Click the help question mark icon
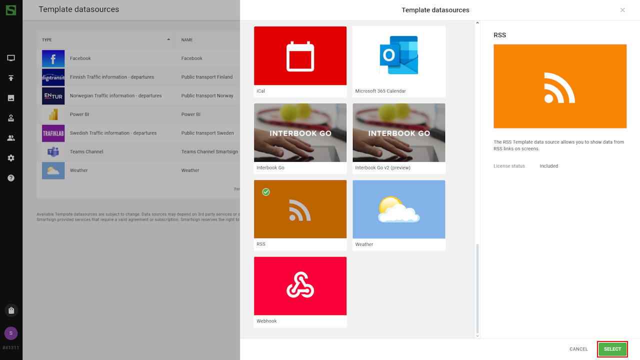The image size is (640, 360). click(x=11, y=178)
